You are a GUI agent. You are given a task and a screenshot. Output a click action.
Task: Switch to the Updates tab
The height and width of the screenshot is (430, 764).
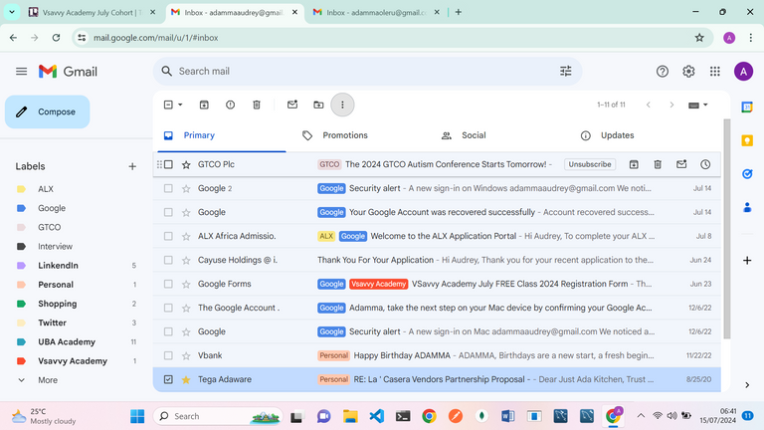(x=617, y=135)
